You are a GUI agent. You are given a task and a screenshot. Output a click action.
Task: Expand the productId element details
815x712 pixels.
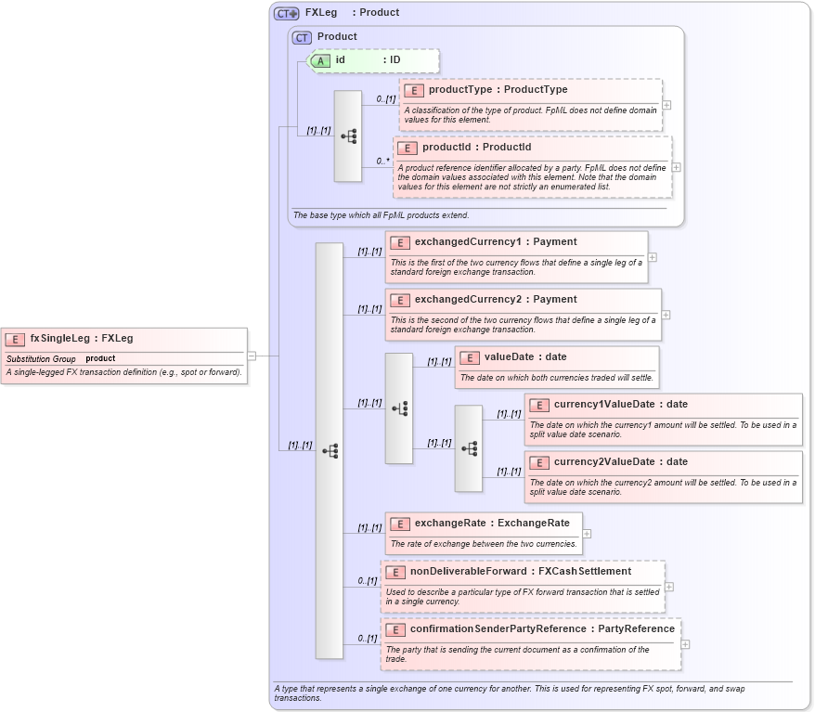click(x=676, y=166)
